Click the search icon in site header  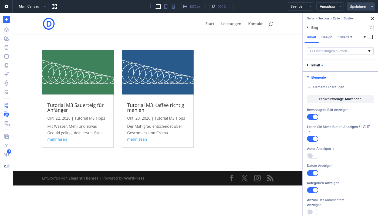271,24
